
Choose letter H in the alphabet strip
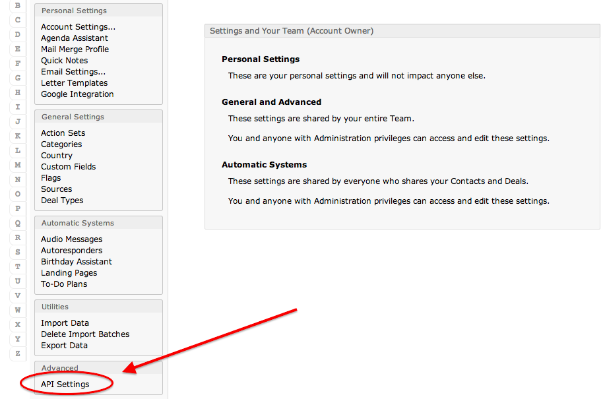pos(18,92)
